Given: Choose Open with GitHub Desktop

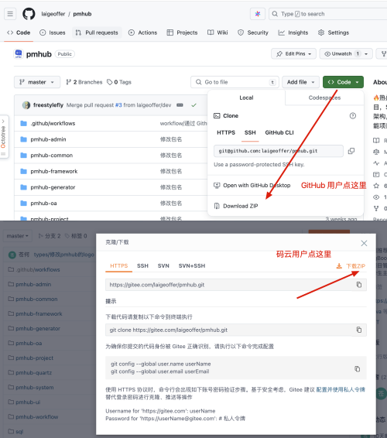Looking at the screenshot, I should click(252, 186).
